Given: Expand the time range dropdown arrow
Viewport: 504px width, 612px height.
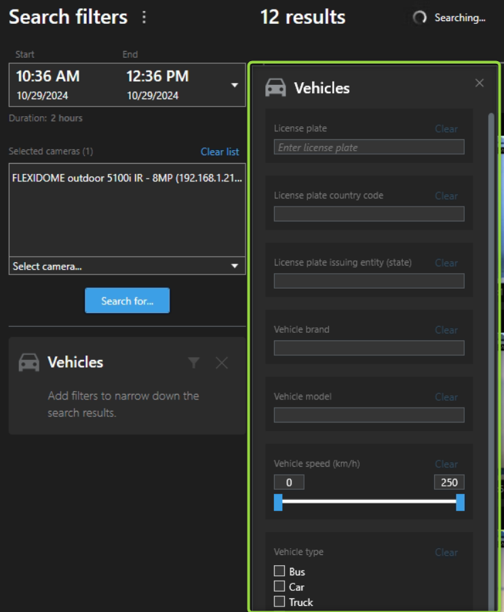Looking at the screenshot, I should (x=235, y=86).
